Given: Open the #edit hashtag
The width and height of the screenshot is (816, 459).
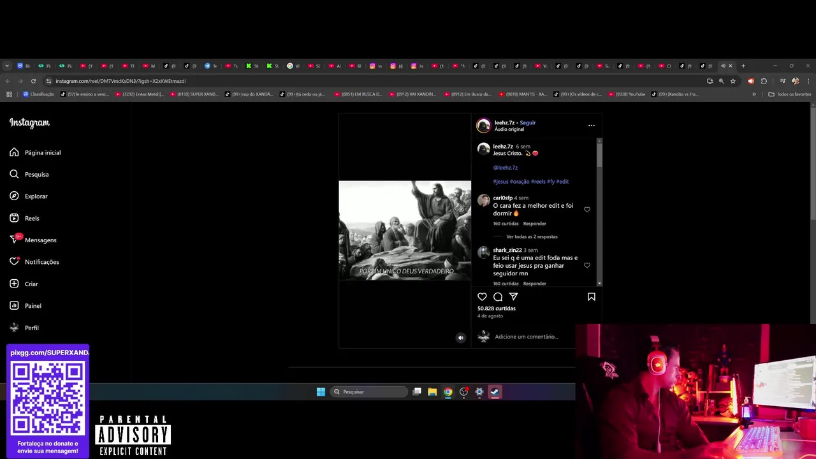Looking at the screenshot, I should point(562,182).
